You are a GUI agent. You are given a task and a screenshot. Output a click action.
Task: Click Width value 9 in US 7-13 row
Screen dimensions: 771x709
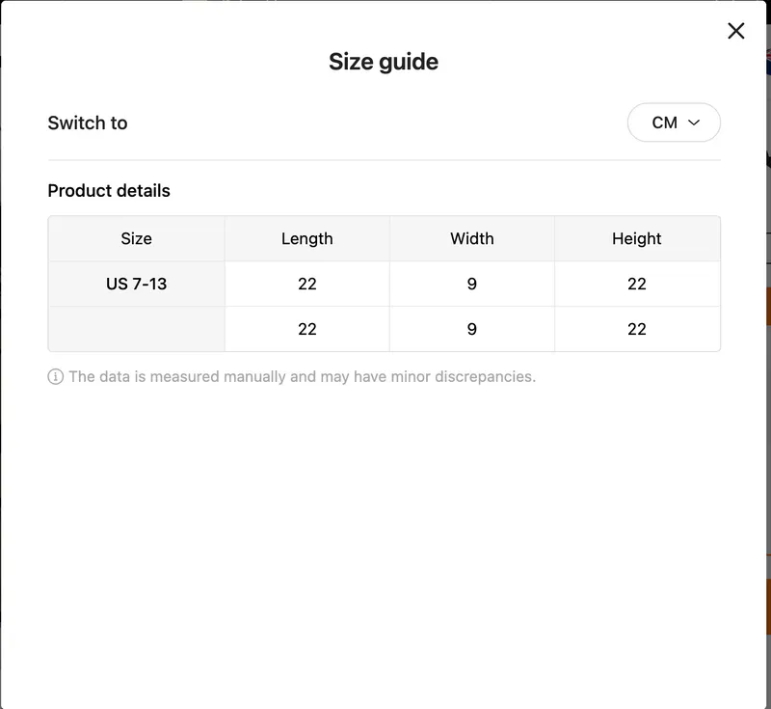(x=471, y=284)
